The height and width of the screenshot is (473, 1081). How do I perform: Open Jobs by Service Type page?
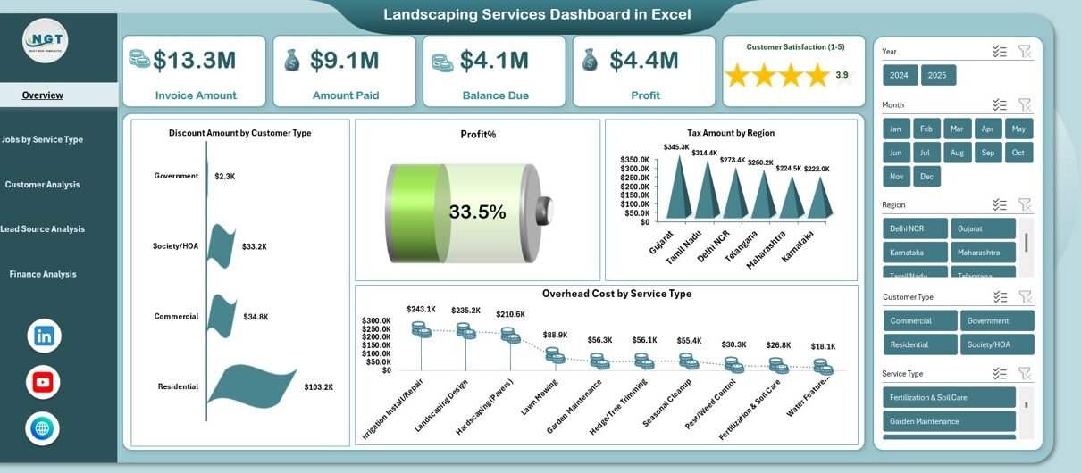(x=43, y=140)
